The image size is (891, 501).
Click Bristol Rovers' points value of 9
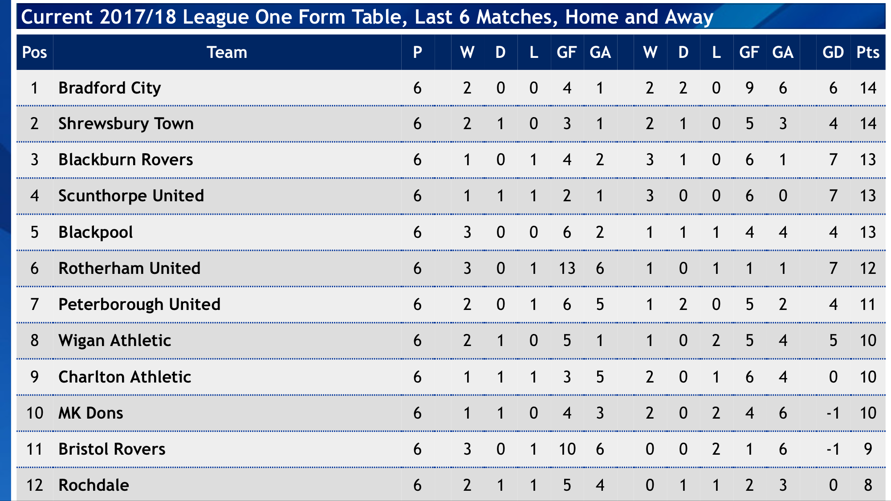tap(867, 449)
